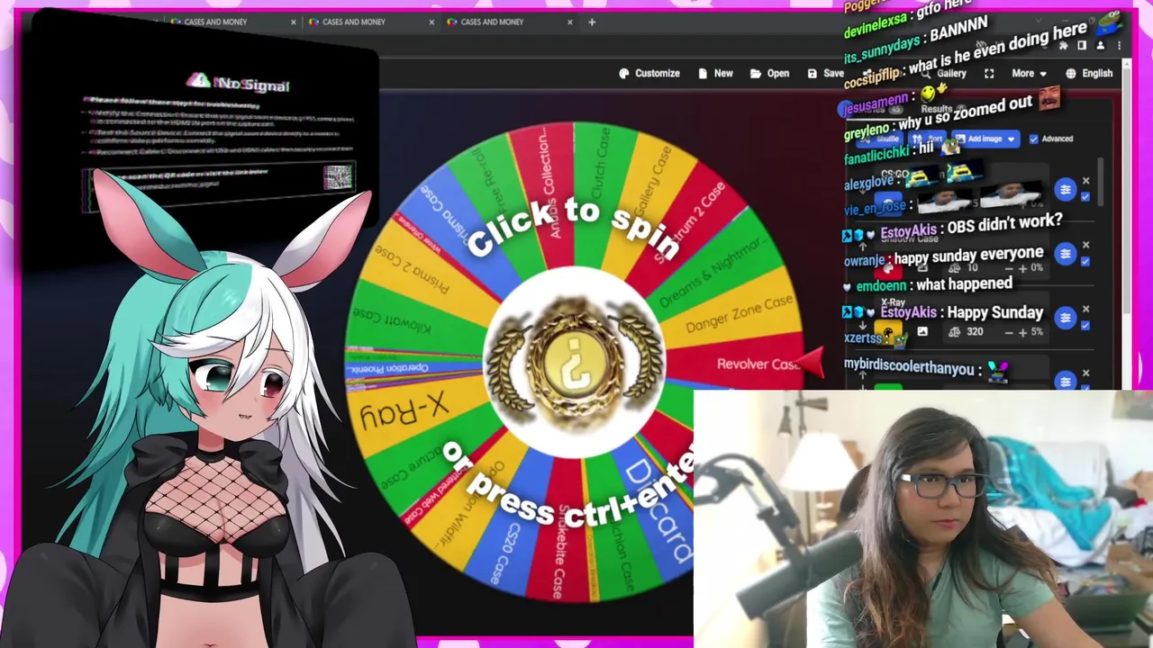Create a New wheel
This screenshot has height=648, width=1153.
pyautogui.click(x=715, y=74)
